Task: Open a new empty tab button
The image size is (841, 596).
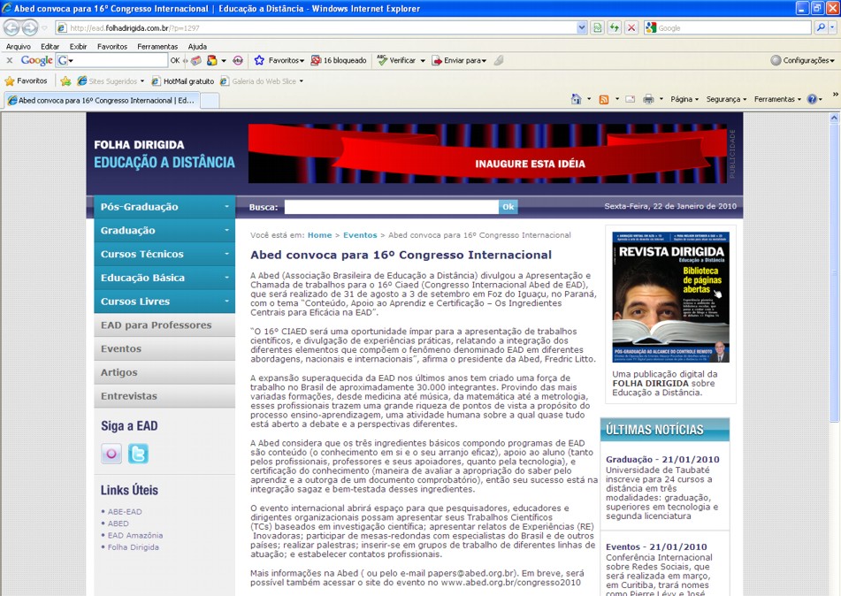Action: pos(210,100)
